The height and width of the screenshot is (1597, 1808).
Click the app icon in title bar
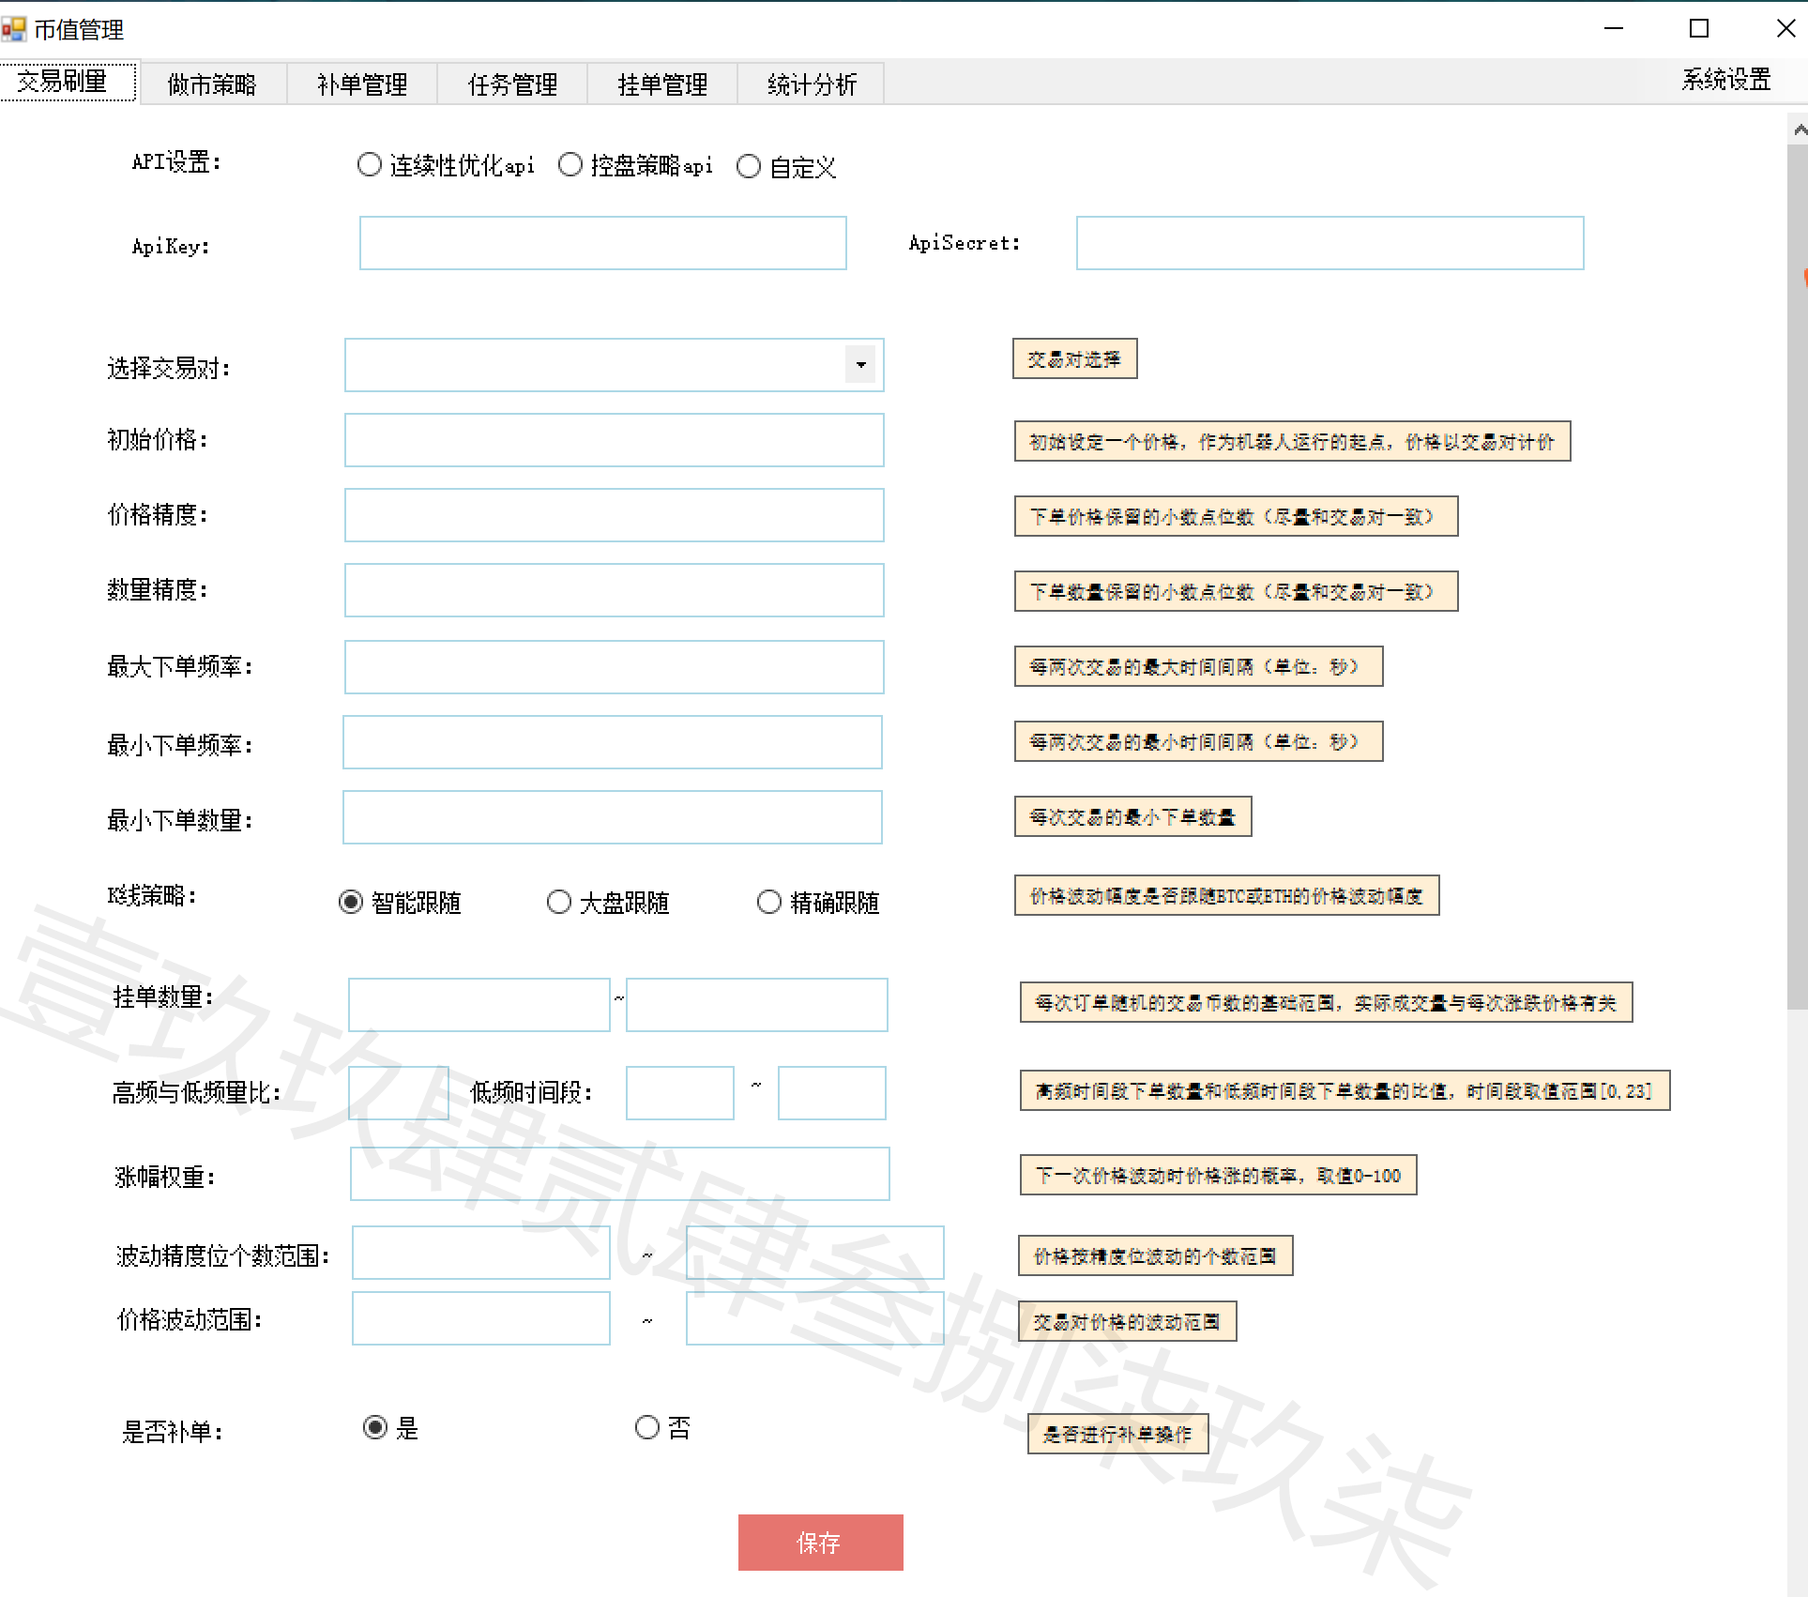[x=13, y=30]
